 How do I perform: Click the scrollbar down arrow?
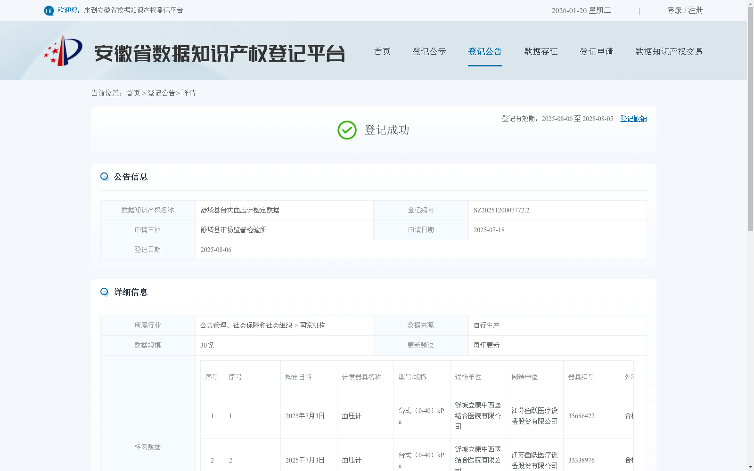(750, 467)
